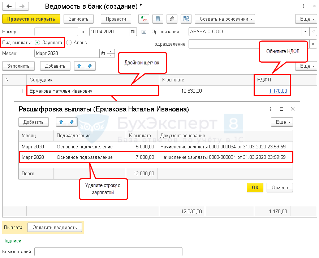Open calendar picker for Месяц field
The image size is (319, 258).
pos(103,54)
